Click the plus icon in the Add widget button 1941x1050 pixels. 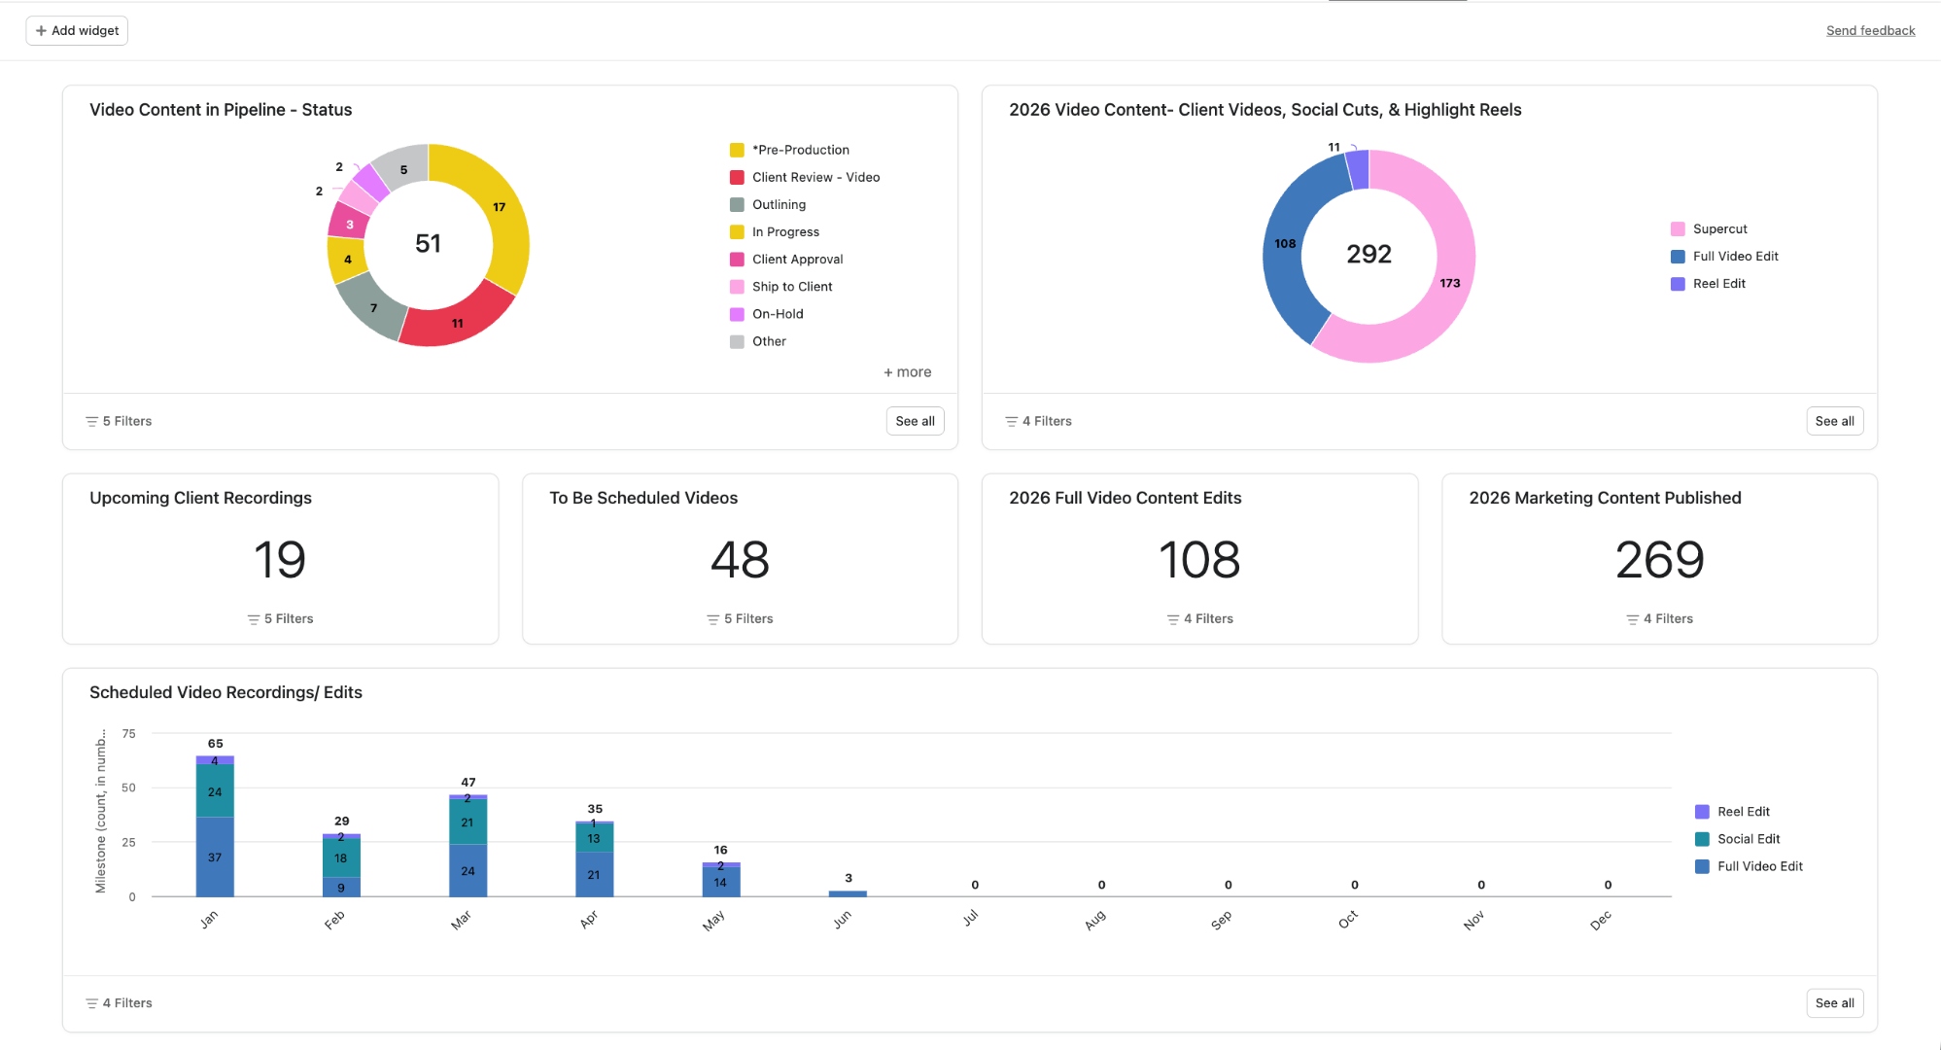pos(41,30)
